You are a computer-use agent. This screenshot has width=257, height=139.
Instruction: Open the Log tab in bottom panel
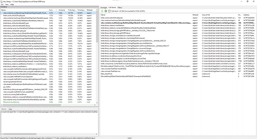pos(10,109)
